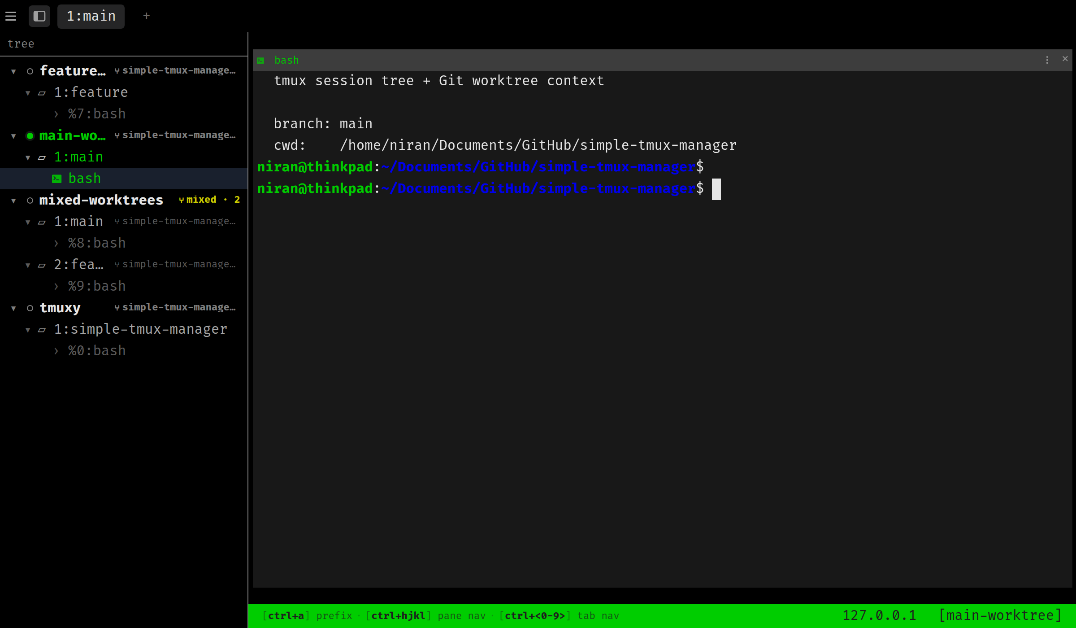Click the feature session status circle
1076x628 pixels.
point(30,71)
